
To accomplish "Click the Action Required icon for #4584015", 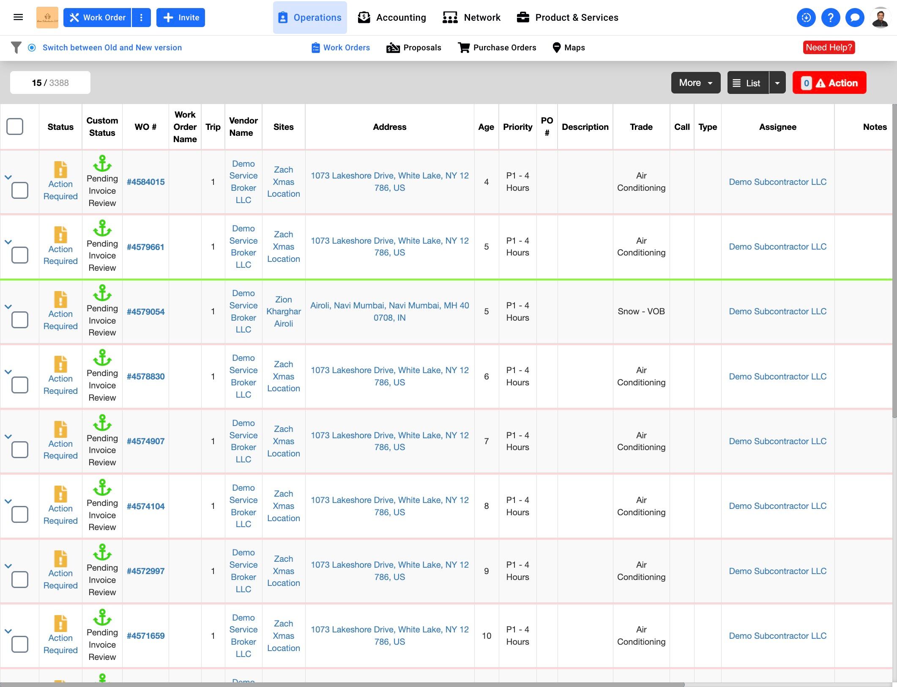I will click(x=60, y=169).
